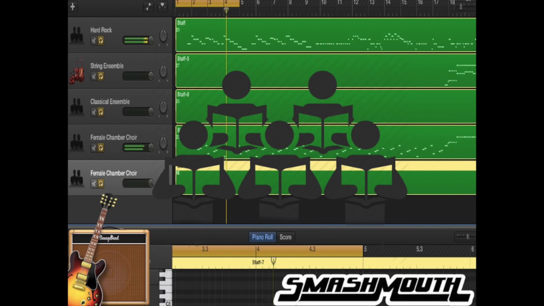Screen dimensions: 544x306
Task: Select the String Ensemble violin icon
Action: coord(77,71)
